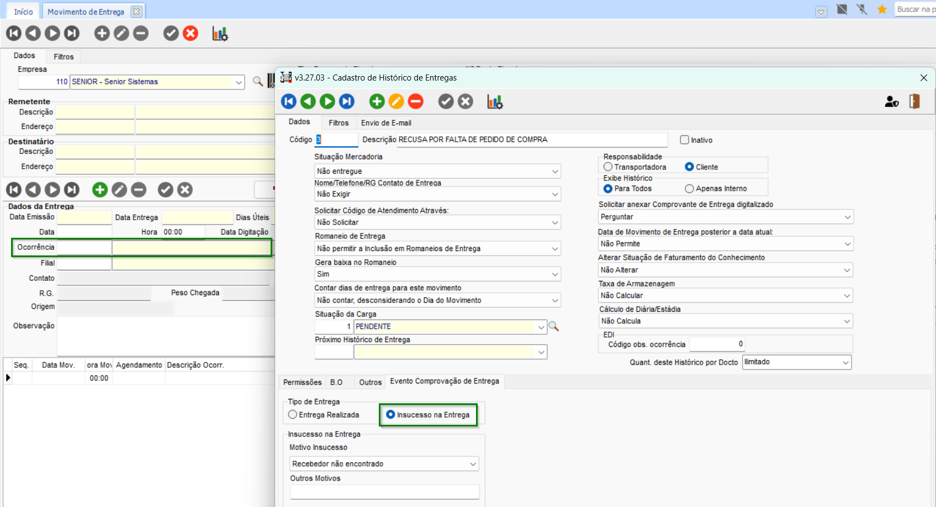Click the user settings icon in the dialog toolbar
Screen dimensions: 936x507
click(x=891, y=102)
